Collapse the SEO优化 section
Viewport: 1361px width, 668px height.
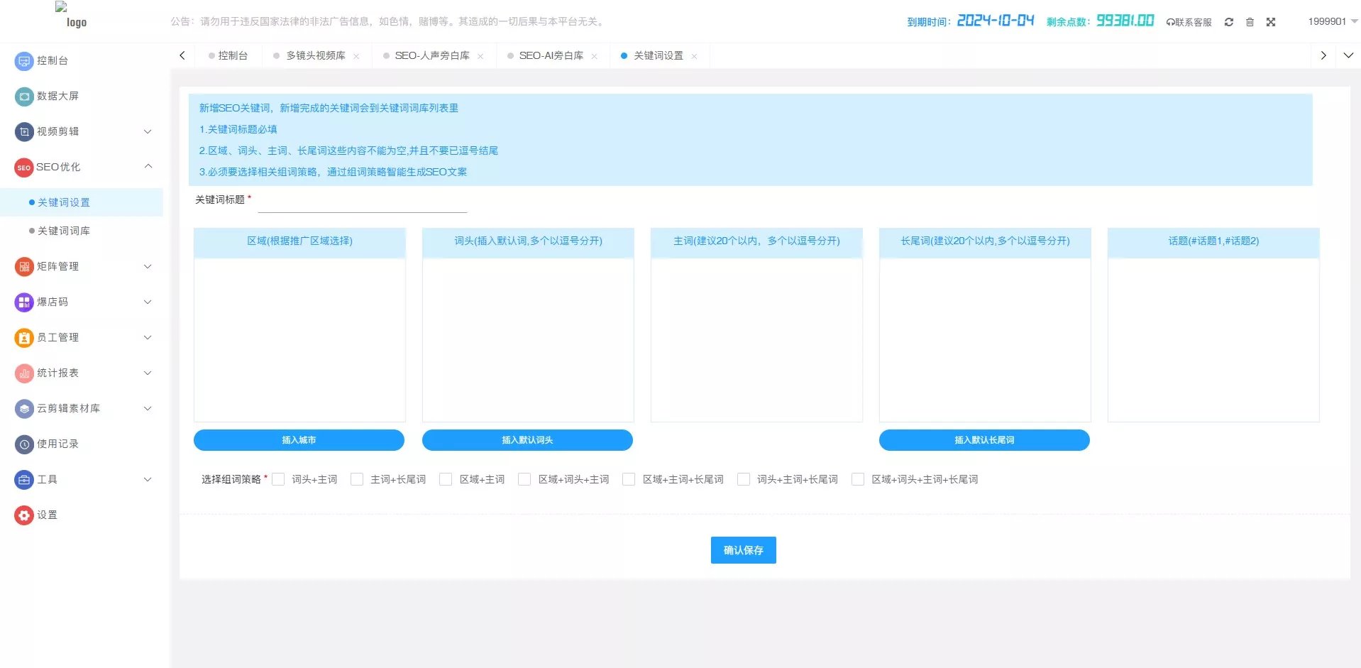(x=148, y=166)
